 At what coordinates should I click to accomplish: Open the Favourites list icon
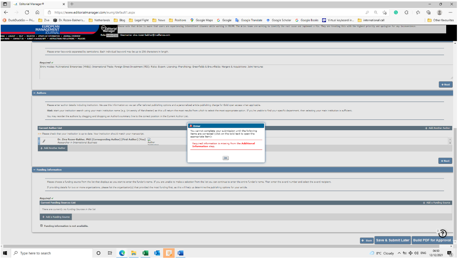(x=418, y=12)
